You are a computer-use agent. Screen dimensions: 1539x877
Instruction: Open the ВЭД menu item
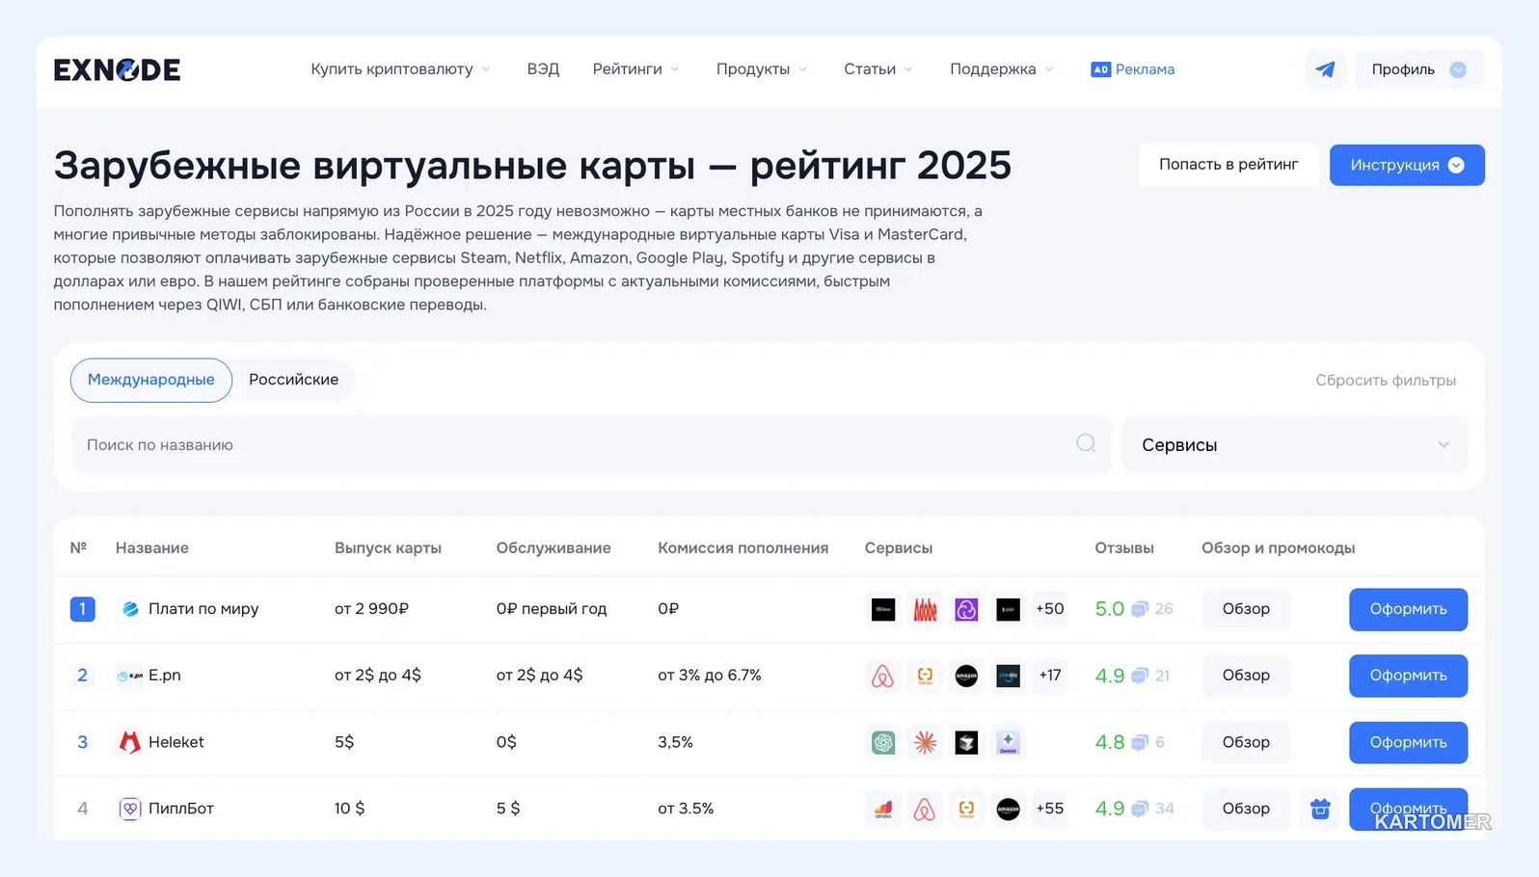(x=543, y=69)
